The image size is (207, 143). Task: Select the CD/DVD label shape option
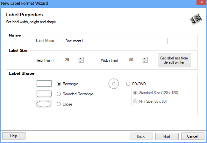(128, 84)
